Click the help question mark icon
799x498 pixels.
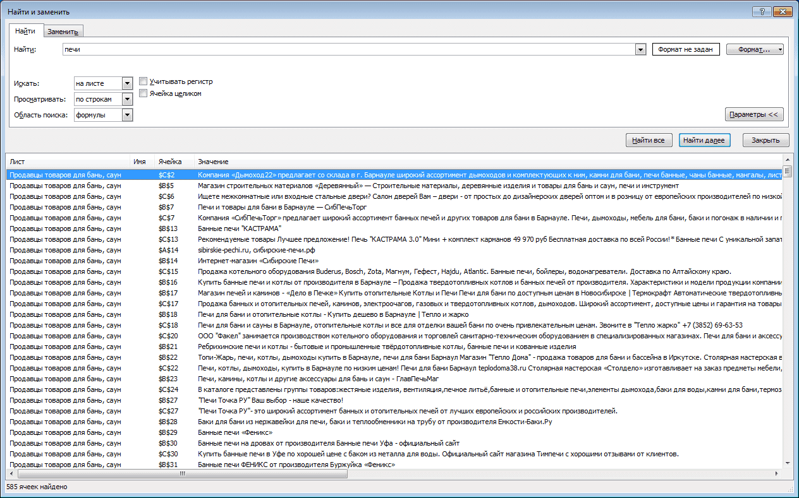[x=762, y=12]
